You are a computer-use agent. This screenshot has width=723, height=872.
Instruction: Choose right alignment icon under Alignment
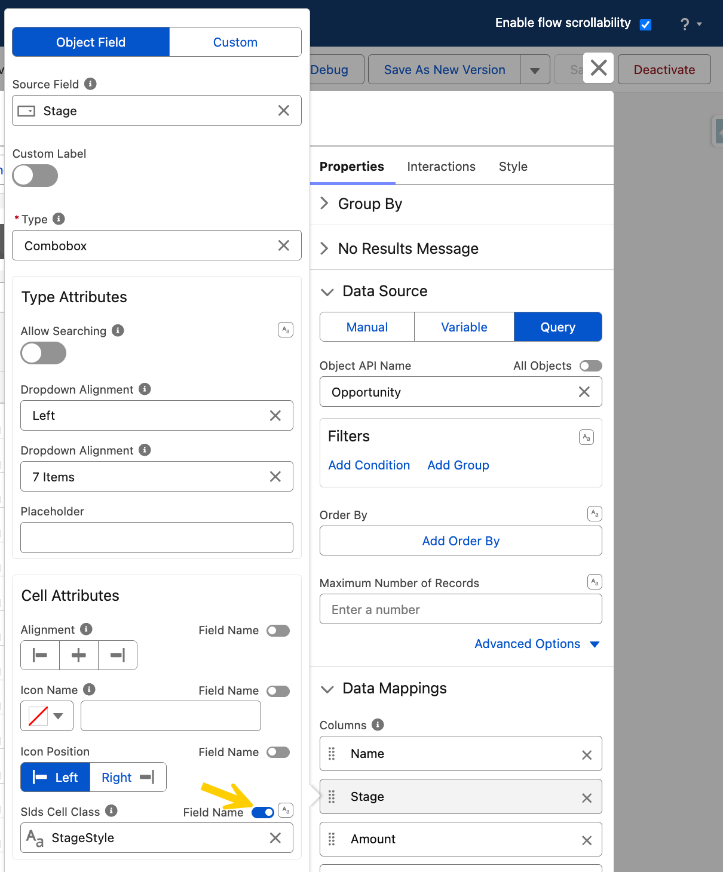point(118,655)
